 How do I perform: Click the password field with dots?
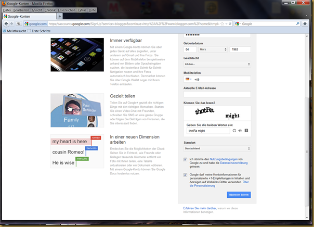(x=217, y=35)
